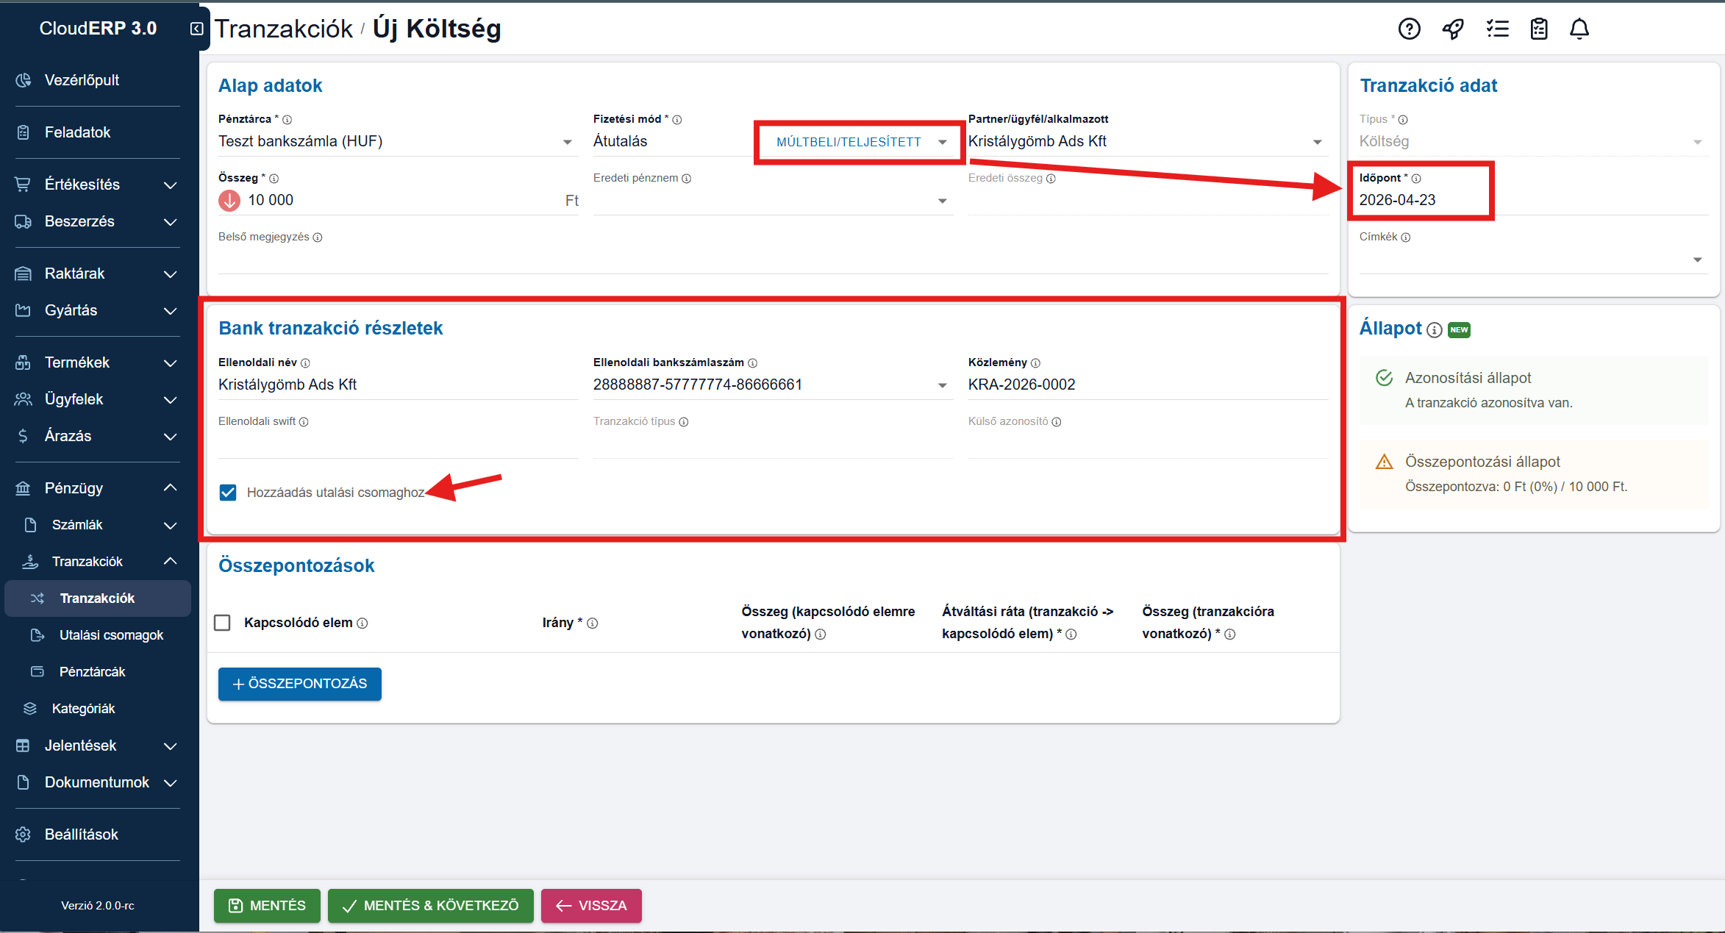
Task: Open the Pénztárca Teszt bankszámla dropdown
Action: click(396, 141)
